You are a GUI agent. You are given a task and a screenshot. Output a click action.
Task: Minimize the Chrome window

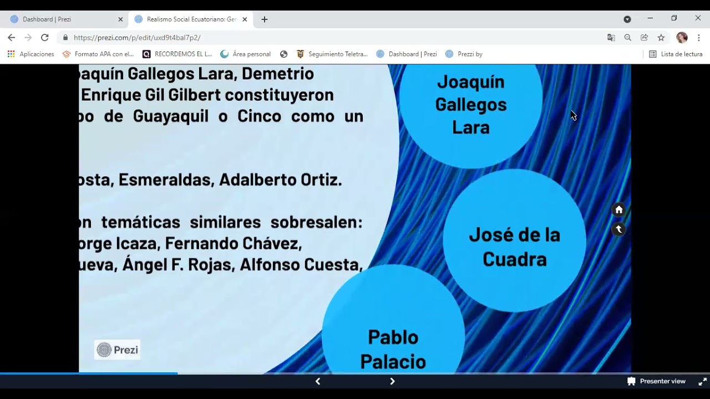click(x=650, y=18)
